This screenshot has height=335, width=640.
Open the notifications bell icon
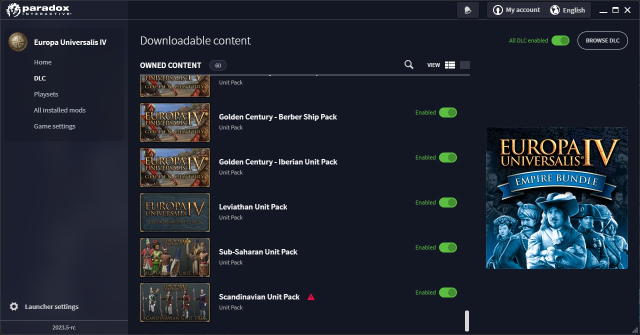point(468,10)
